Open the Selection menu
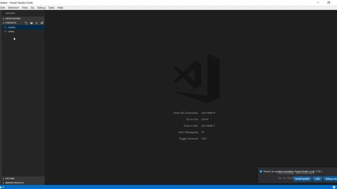Screen dimensions: 337x189 point(13,8)
